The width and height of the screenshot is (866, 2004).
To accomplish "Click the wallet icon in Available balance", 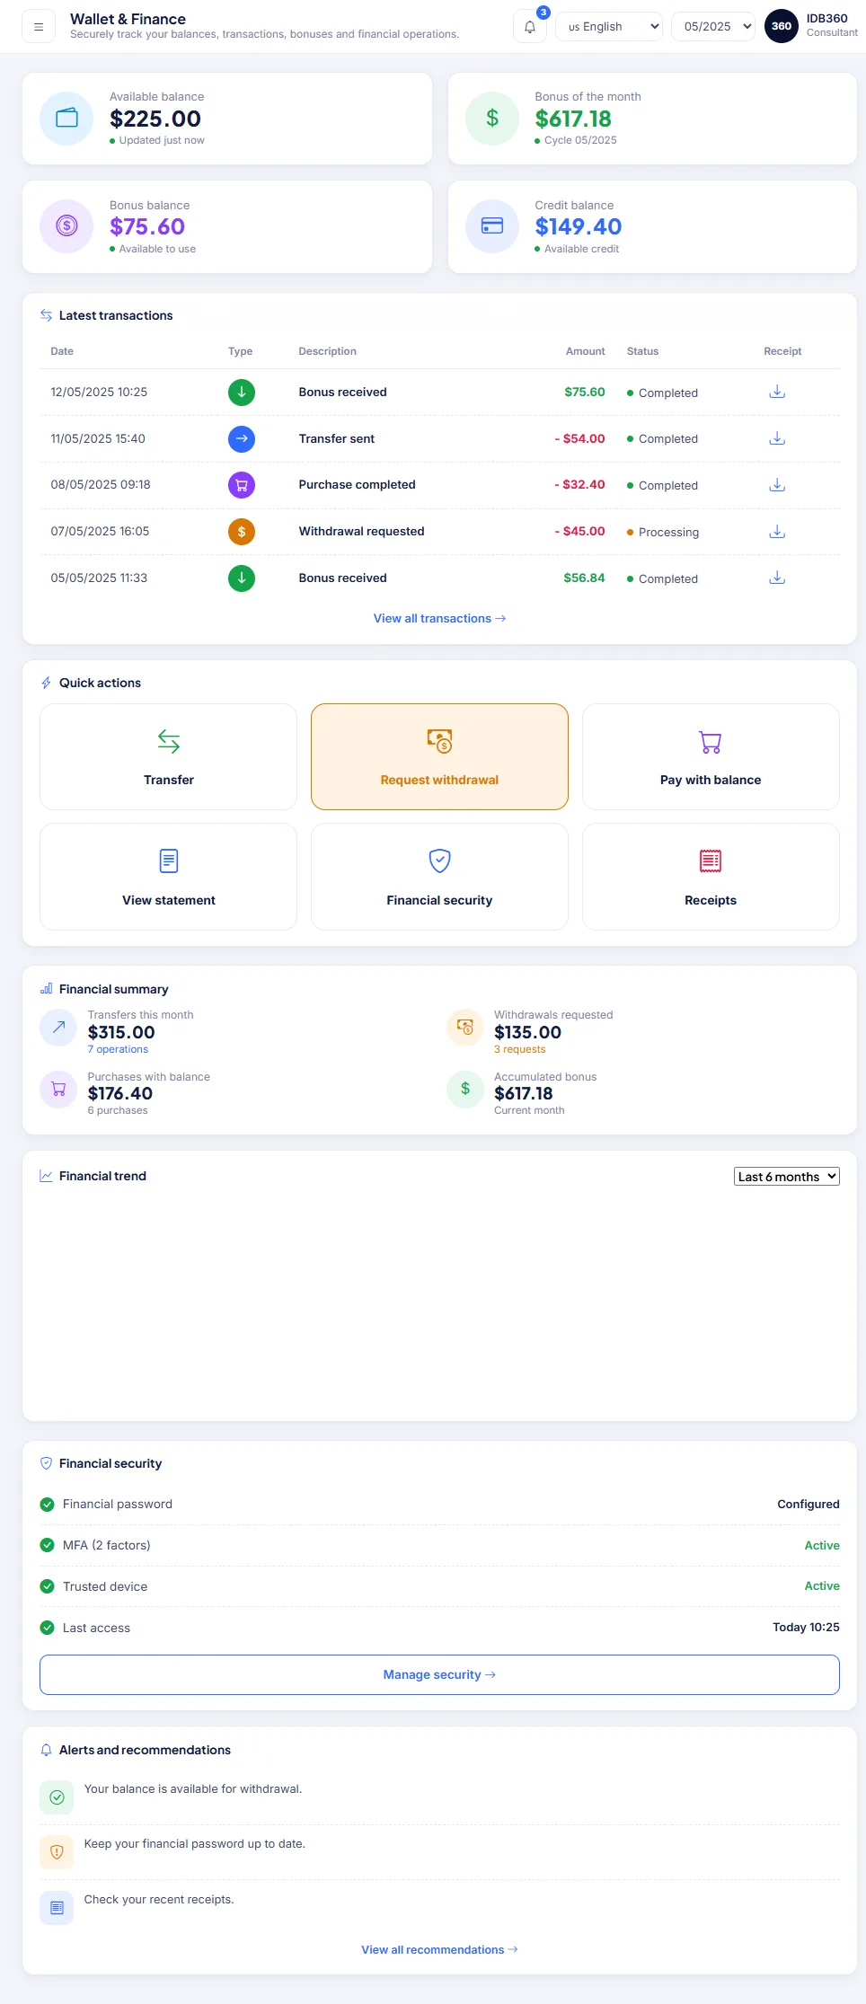I will [x=66, y=119].
